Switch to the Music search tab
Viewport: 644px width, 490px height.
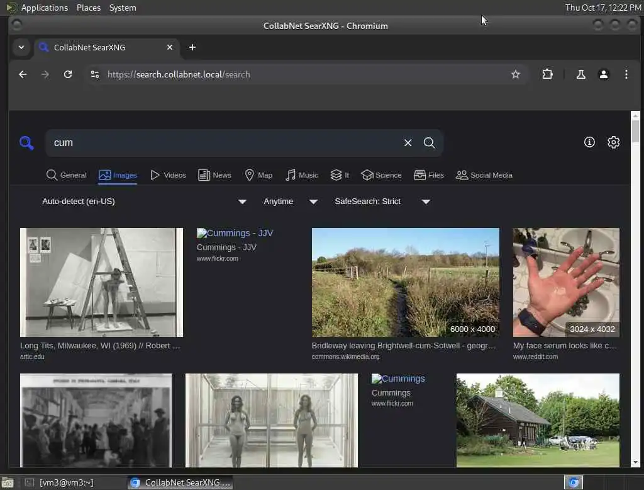pos(302,175)
